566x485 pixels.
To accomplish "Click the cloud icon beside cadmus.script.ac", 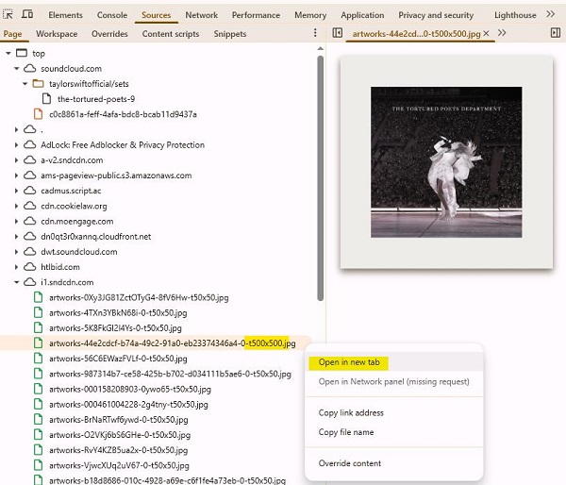I will click(x=30, y=191).
